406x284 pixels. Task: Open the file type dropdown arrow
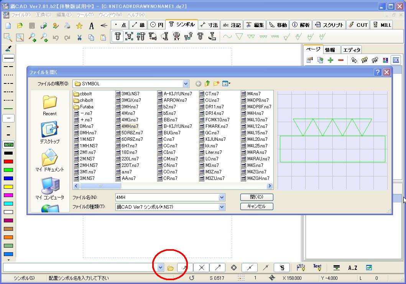222,207
